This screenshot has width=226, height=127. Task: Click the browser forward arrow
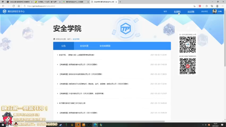pyautogui.click(x=8, y=6)
